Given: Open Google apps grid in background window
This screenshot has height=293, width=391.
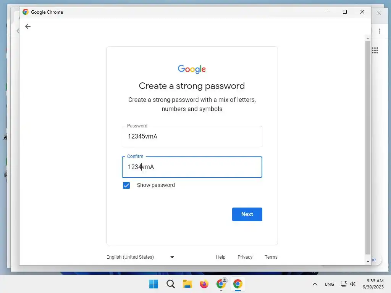Looking at the screenshot, I should tap(375, 50).
